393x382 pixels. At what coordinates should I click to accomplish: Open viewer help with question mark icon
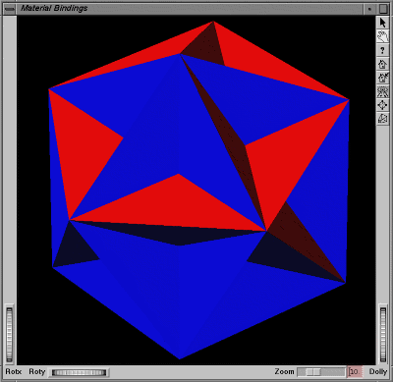(382, 50)
